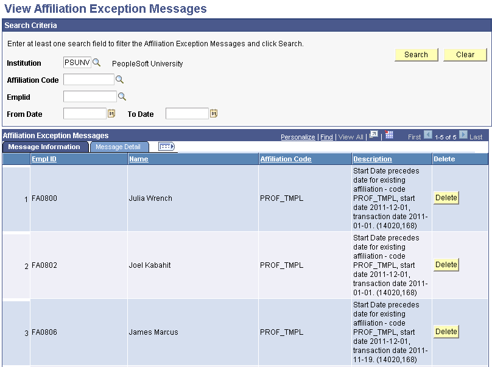
Task: Click the Search button
Action: (x=416, y=54)
